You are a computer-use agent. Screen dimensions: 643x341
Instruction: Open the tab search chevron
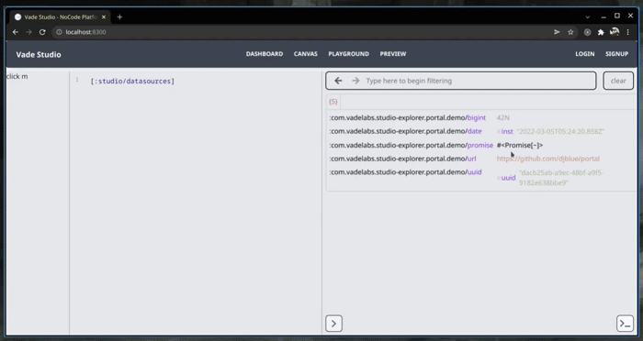point(588,16)
